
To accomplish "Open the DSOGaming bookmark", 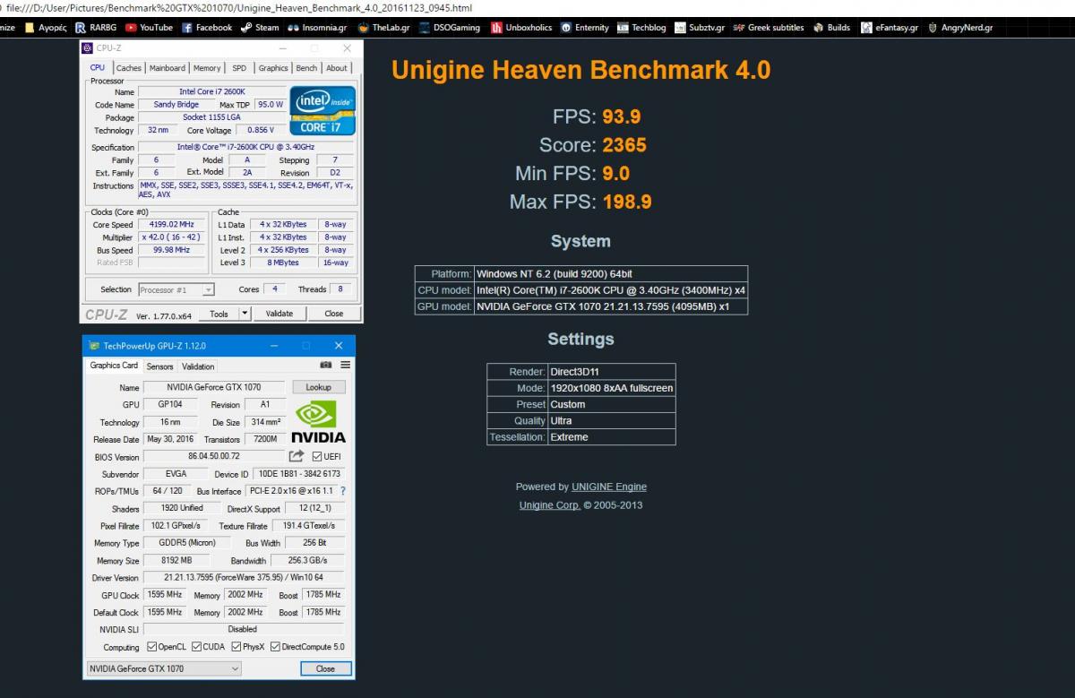I will tap(449, 28).
